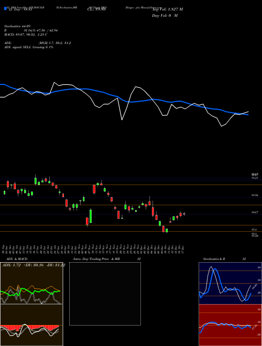Click the 'ADX: 1.72 +DY: 30.16 -DY: 31.22' header
The height and width of the screenshot is (346, 262).
pos(34,265)
